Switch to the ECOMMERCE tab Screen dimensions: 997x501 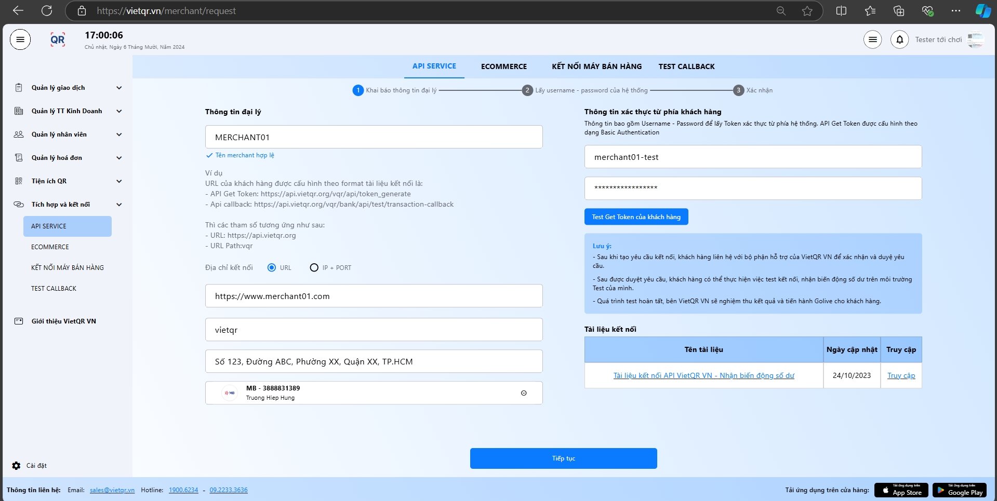[503, 66]
